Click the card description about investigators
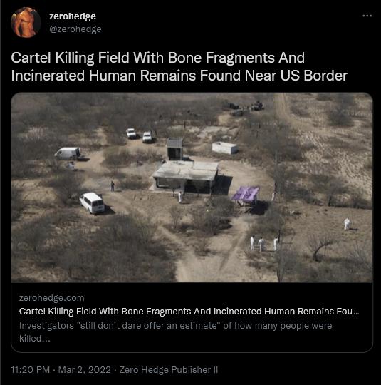The width and height of the screenshot is (381, 385). (175, 332)
